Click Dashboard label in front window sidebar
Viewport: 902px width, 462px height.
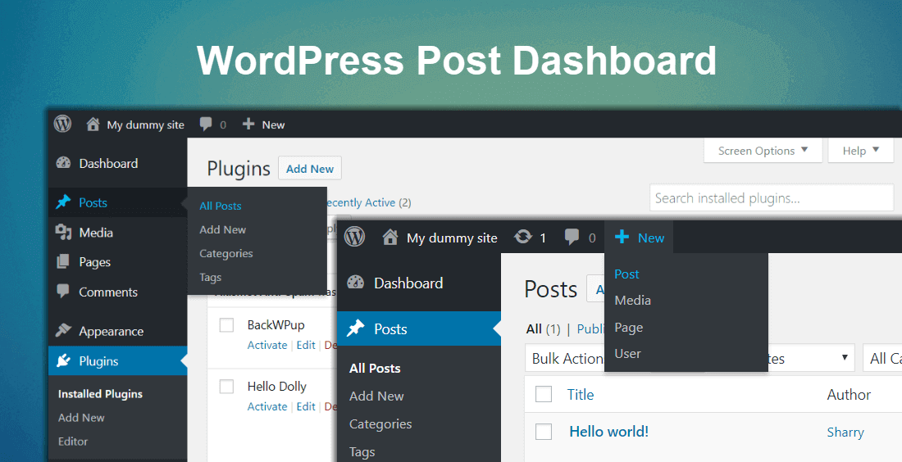pos(408,283)
